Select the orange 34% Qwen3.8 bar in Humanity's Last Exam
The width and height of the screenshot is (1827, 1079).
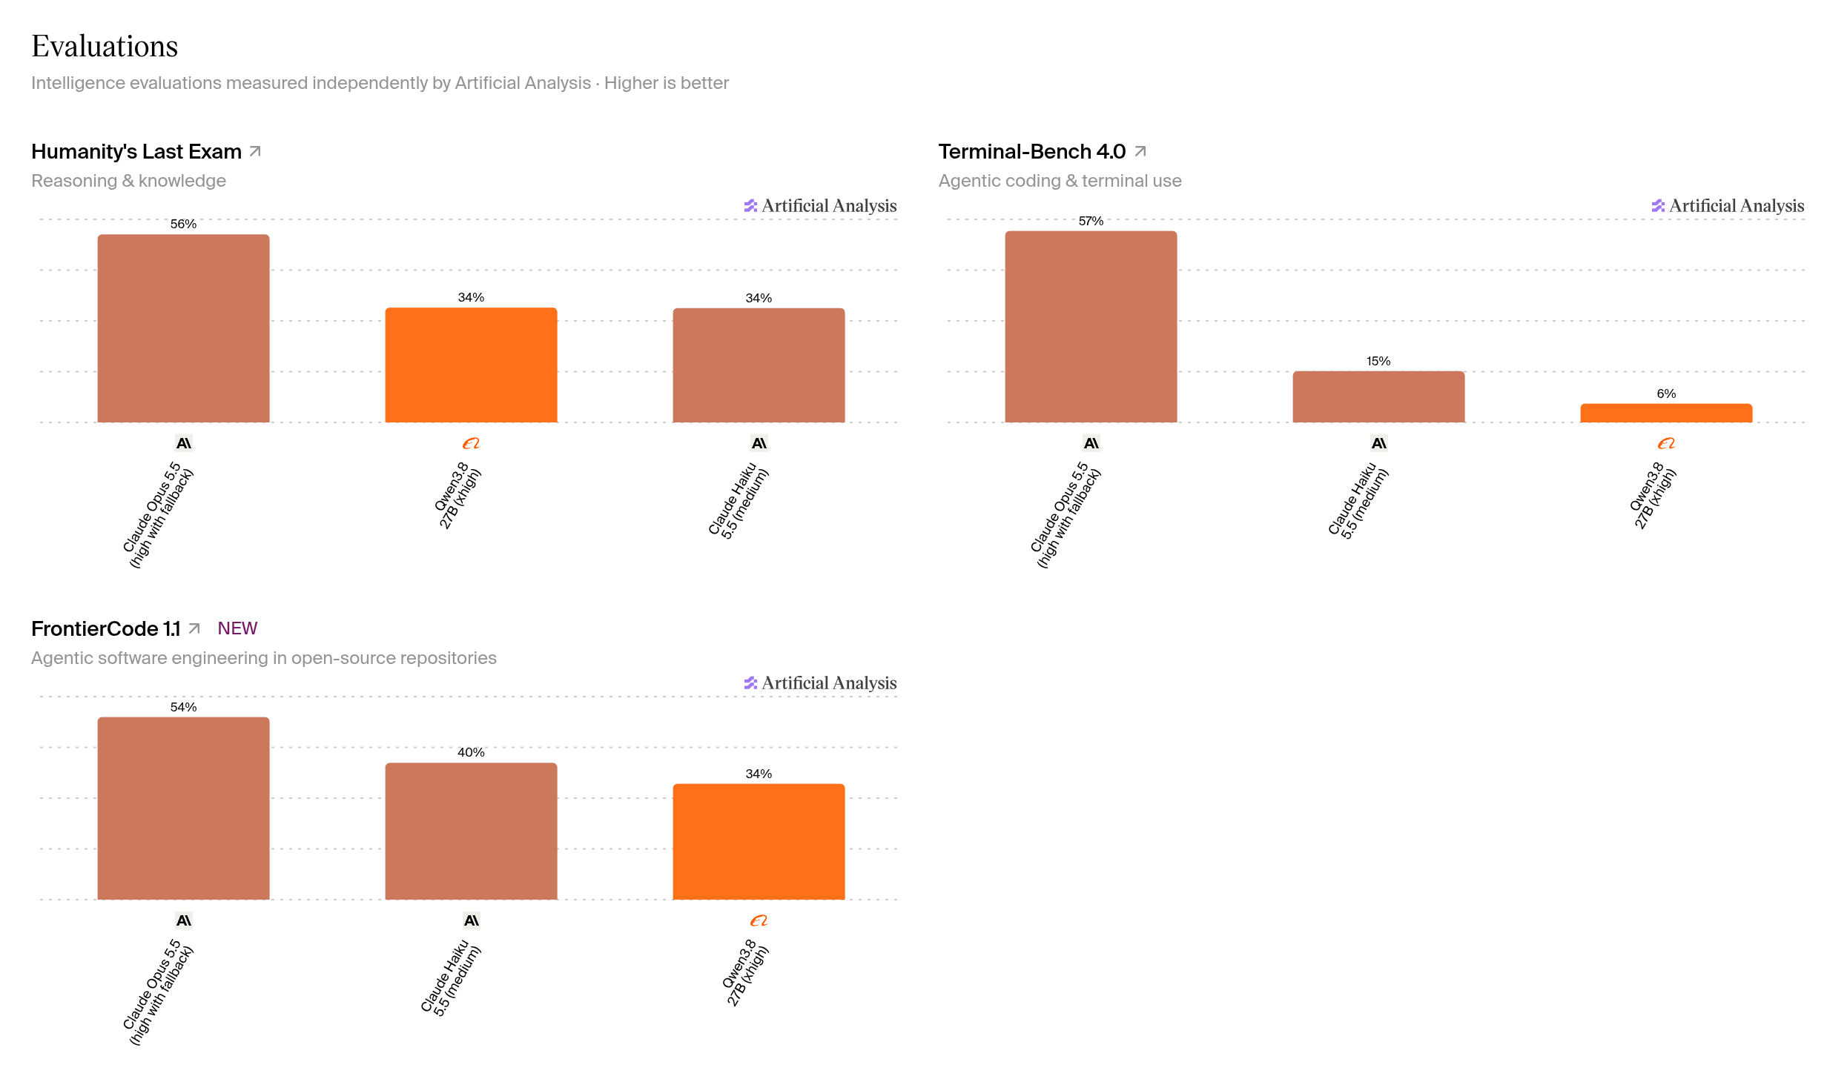click(x=472, y=365)
